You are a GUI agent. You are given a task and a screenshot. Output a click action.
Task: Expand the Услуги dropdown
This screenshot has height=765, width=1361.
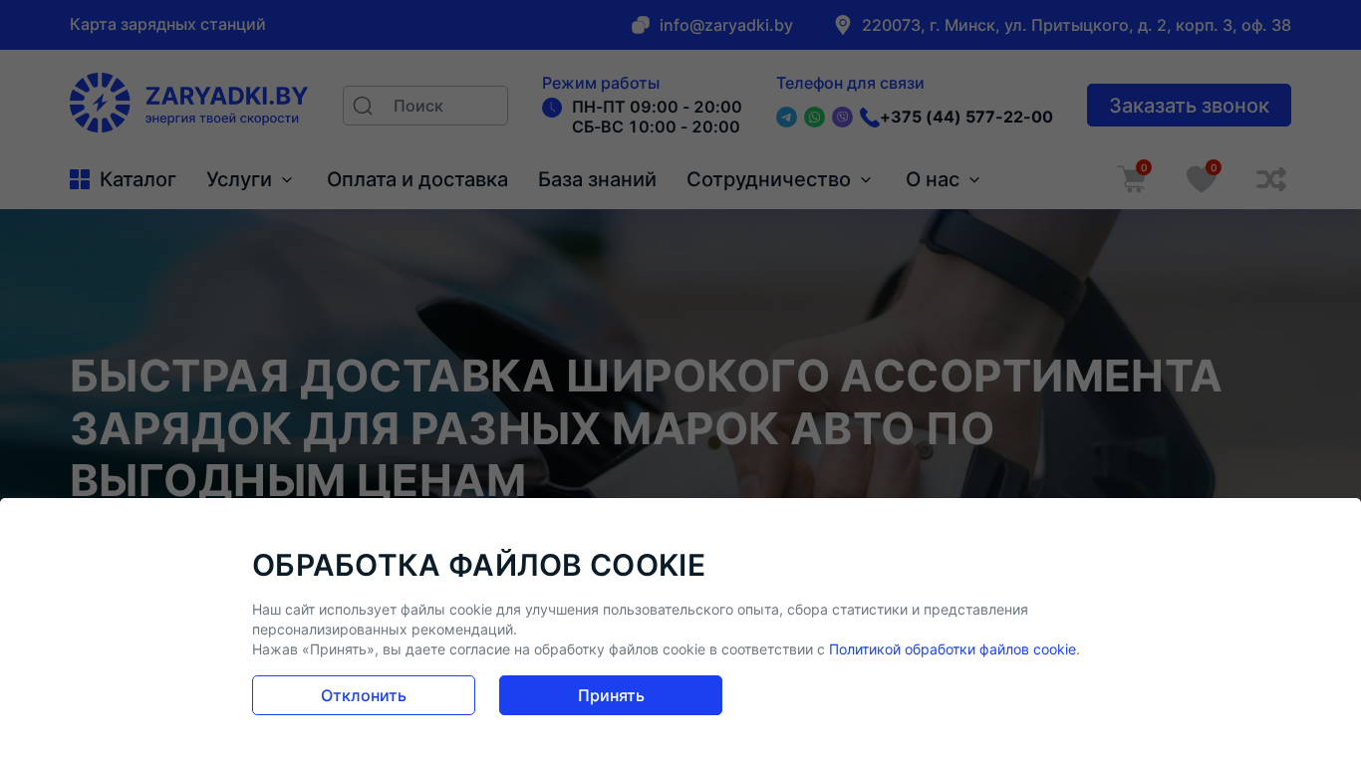click(249, 179)
